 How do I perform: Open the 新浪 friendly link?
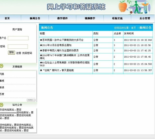[2, 87]
